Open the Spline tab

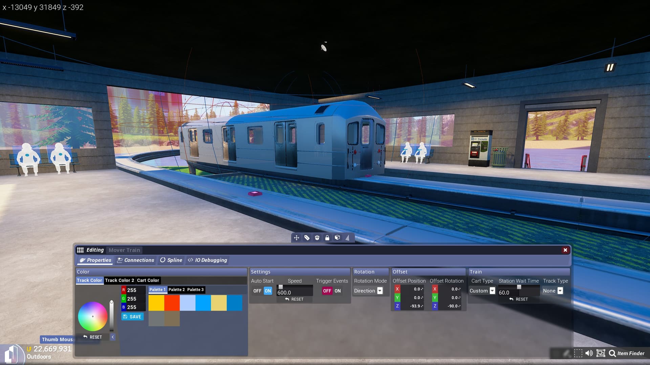(x=171, y=260)
